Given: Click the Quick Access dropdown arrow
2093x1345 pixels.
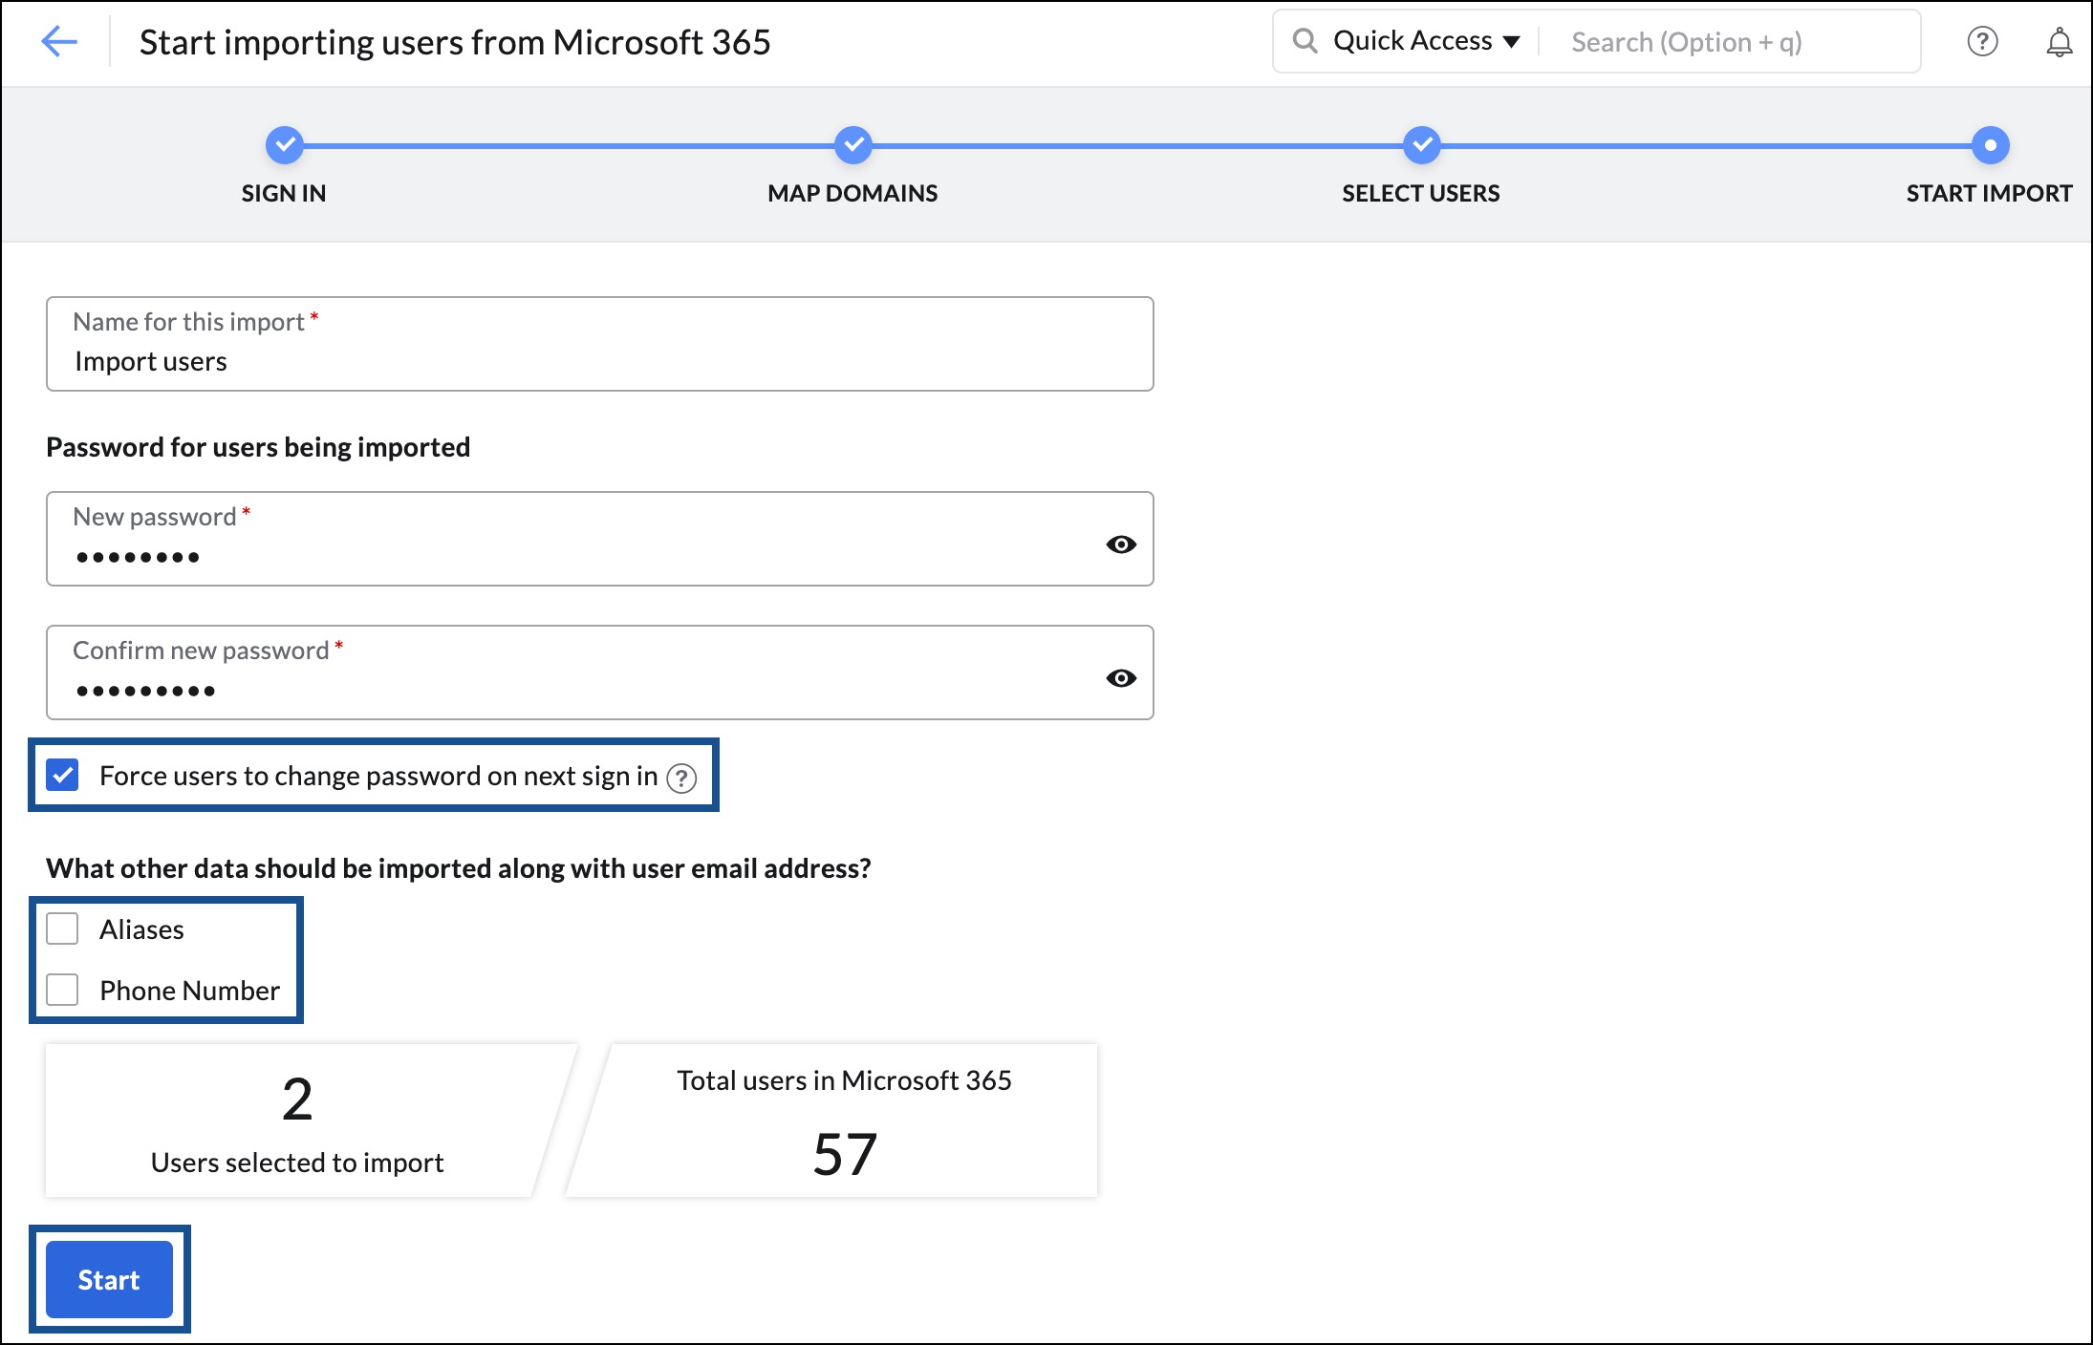Looking at the screenshot, I should [x=1512, y=41].
